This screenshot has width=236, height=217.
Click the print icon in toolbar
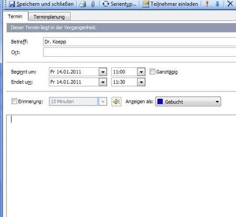coord(83,4)
